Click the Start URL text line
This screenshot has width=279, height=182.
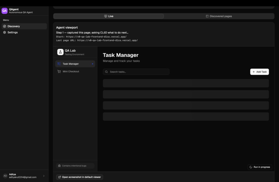tap(91, 36)
